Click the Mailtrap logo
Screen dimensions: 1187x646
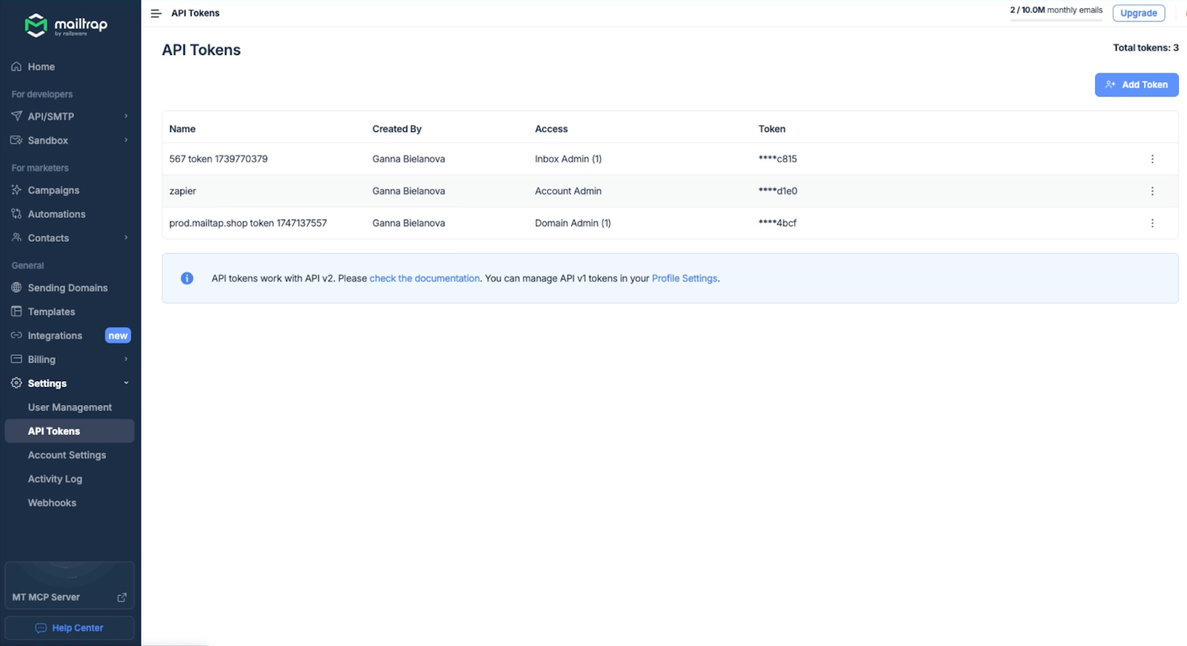point(66,25)
